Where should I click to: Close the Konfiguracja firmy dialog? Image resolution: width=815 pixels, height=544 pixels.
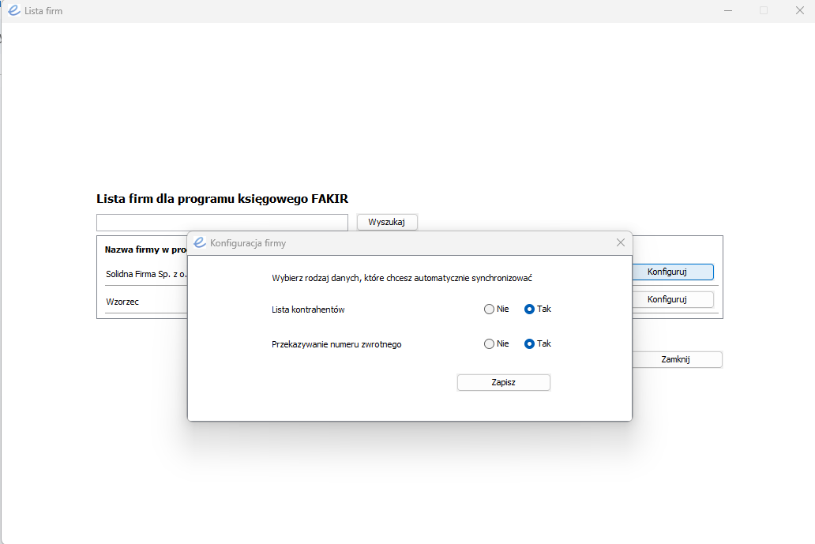(620, 242)
